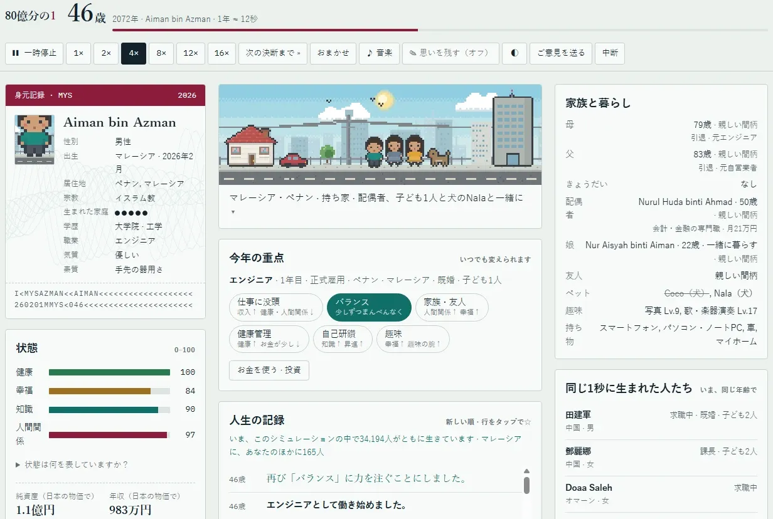Open Doaa Saleh's entry

pyautogui.click(x=661, y=493)
